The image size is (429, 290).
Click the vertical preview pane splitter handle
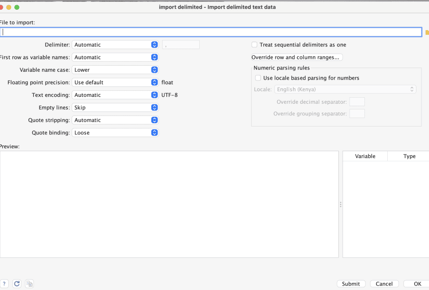341,204
